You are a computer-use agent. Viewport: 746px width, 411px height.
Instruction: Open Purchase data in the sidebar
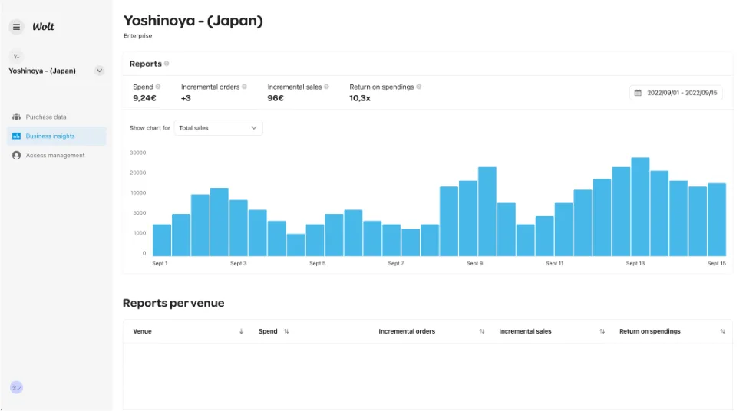click(57, 117)
